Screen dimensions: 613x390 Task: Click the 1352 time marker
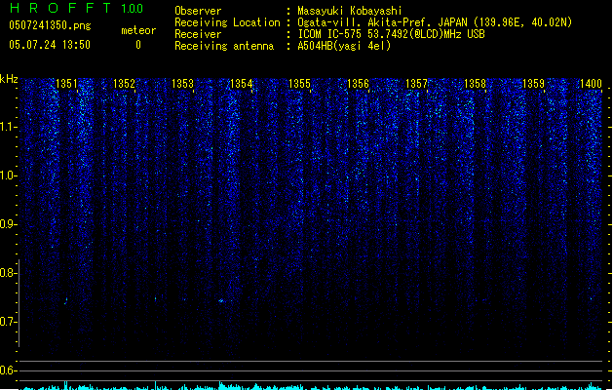tap(125, 84)
